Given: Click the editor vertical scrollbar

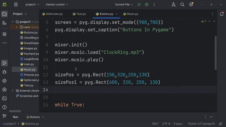Looking at the screenshot, I should tap(216, 53).
